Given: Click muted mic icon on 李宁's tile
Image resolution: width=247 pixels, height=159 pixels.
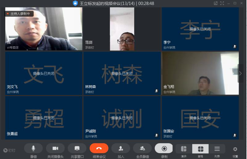Looking at the screenshot, I should pos(235,47).
